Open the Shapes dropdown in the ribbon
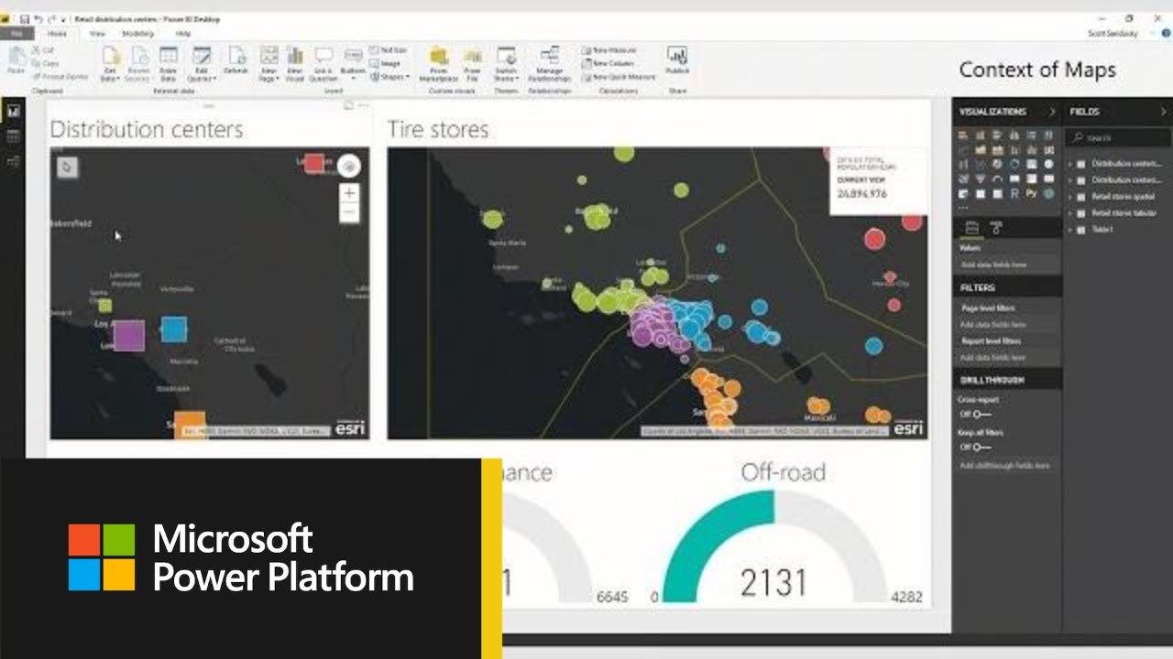This screenshot has width=1173, height=659. [x=389, y=77]
